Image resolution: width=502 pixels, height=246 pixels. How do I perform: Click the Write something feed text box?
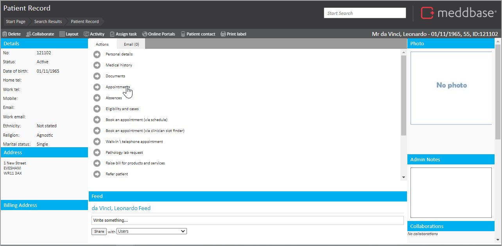click(247, 220)
